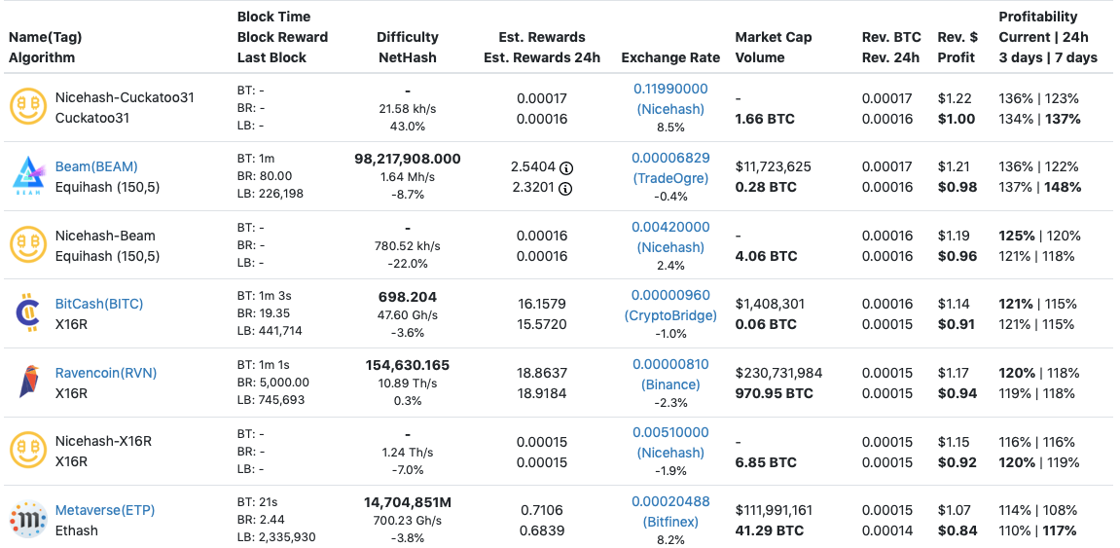Click the Ravencoin bird logo icon

(x=26, y=383)
